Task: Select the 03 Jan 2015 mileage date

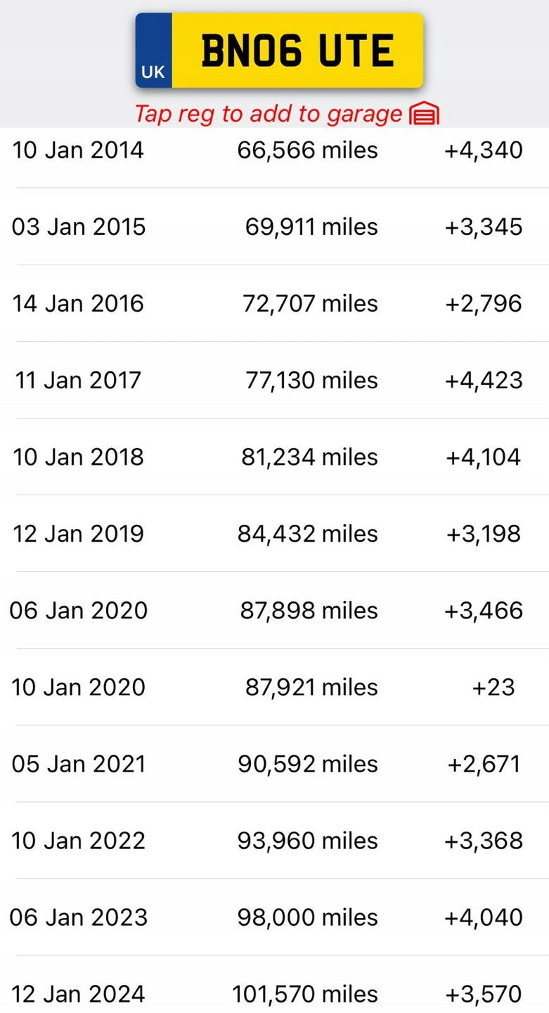Action: 79,227
